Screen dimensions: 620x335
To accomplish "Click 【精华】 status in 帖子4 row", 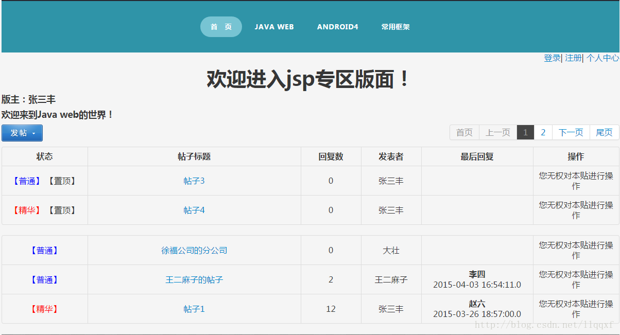I will tap(27, 210).
